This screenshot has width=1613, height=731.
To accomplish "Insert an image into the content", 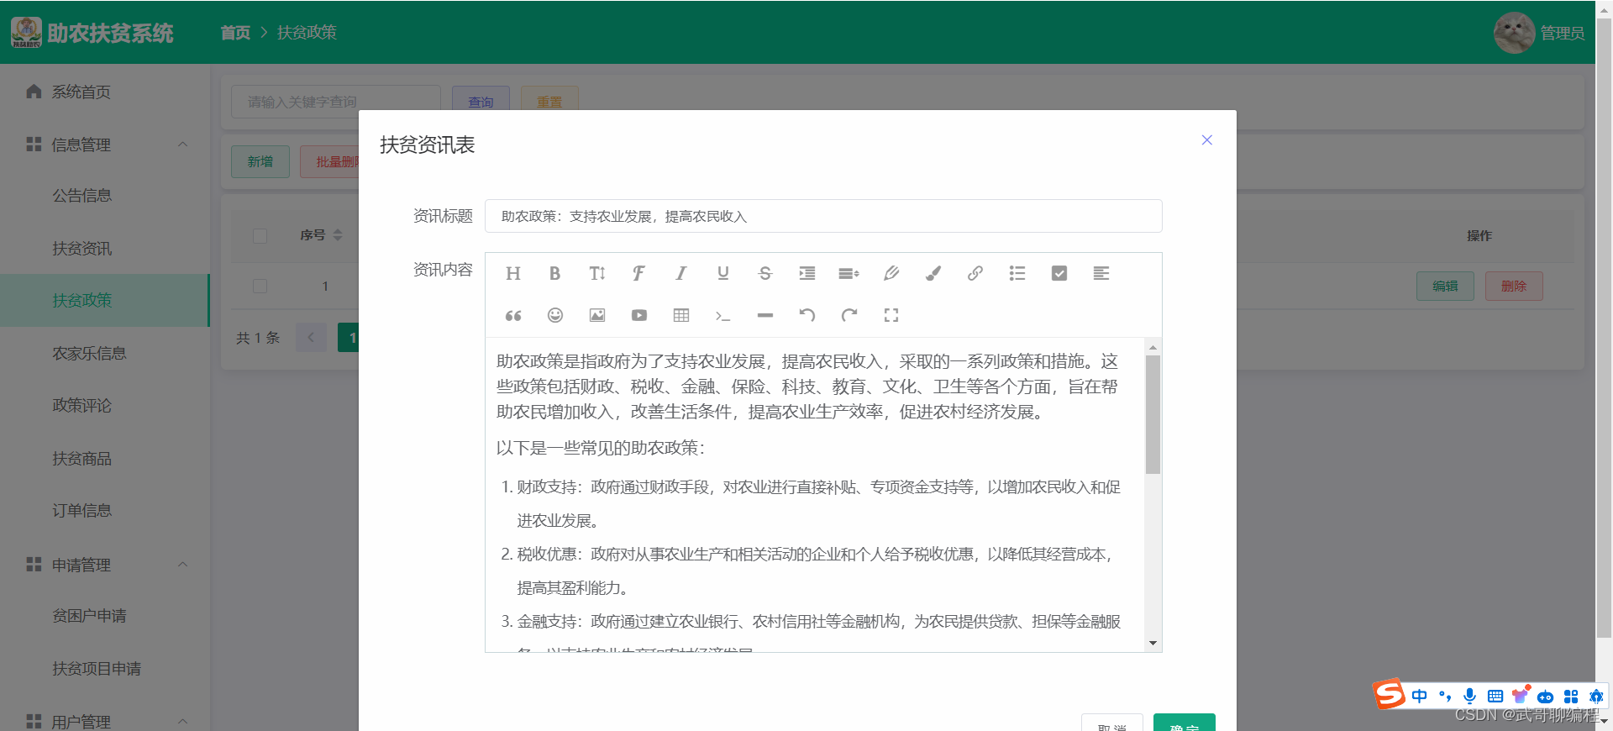I will [x=596, y=315].
